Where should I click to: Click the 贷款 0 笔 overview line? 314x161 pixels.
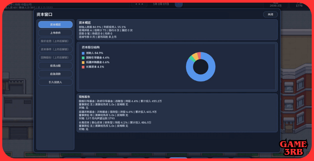pyautogui.click(x=96, y=34)
